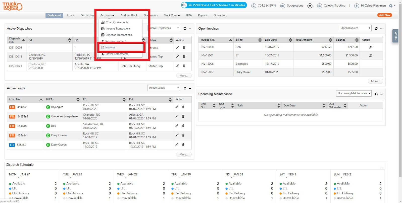
Task: Remove the LTL load 565552
Action: pos(183,145)
